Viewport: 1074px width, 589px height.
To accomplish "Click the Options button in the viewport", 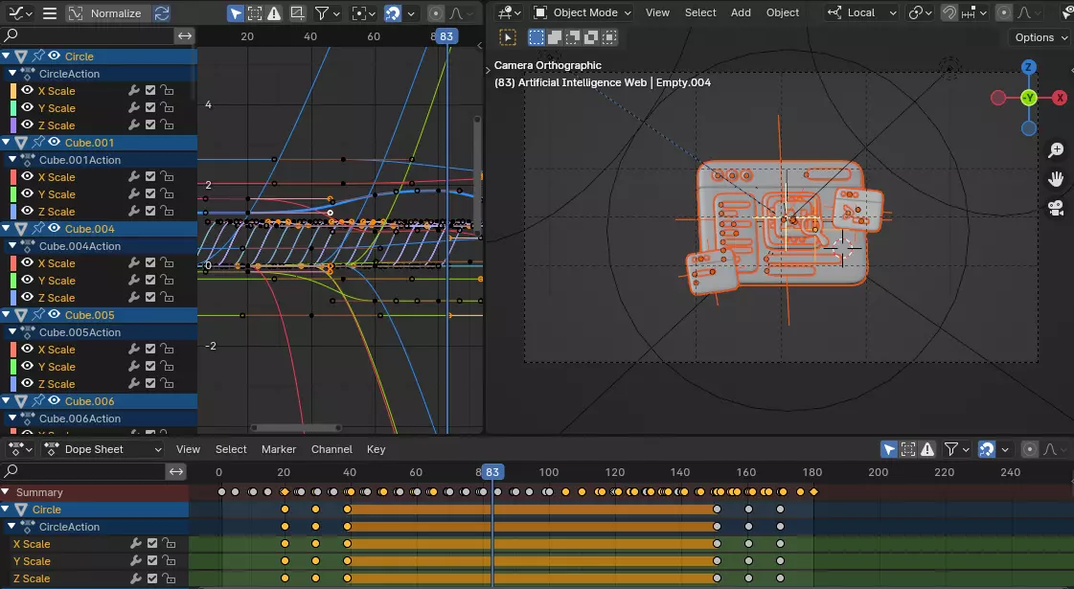I will click(1040, 37).
